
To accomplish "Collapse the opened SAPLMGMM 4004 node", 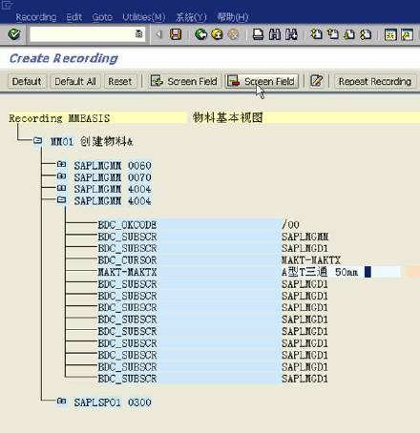I will (61, 200).
